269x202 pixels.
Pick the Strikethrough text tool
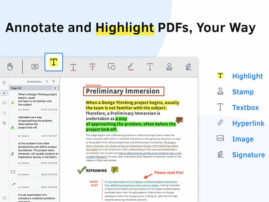92,67
